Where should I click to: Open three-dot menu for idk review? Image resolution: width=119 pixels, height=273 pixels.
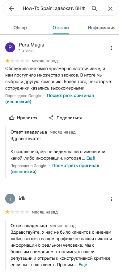(x=111, y=199)
